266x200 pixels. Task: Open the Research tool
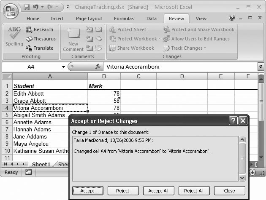39,29
